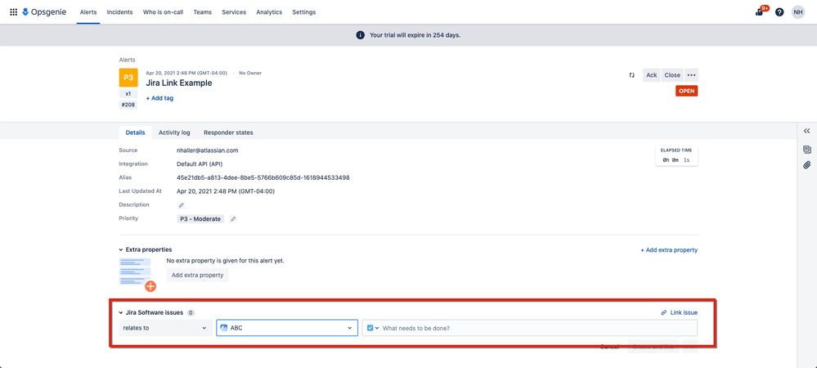The image size is (817, 368).
Task: Focus the What needs to be done field
Action: point(539,328)
